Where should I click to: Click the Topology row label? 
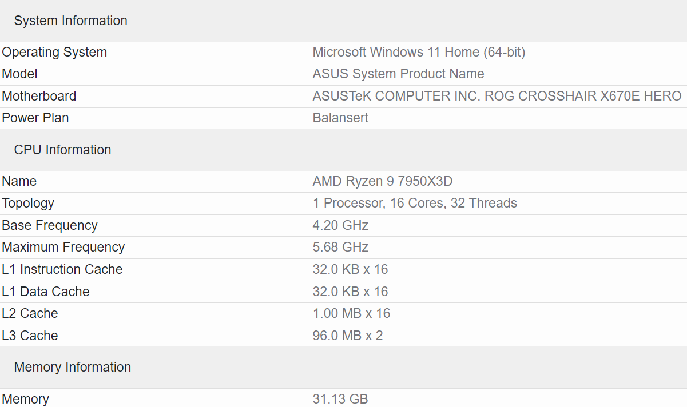click(x=28, y=203)
